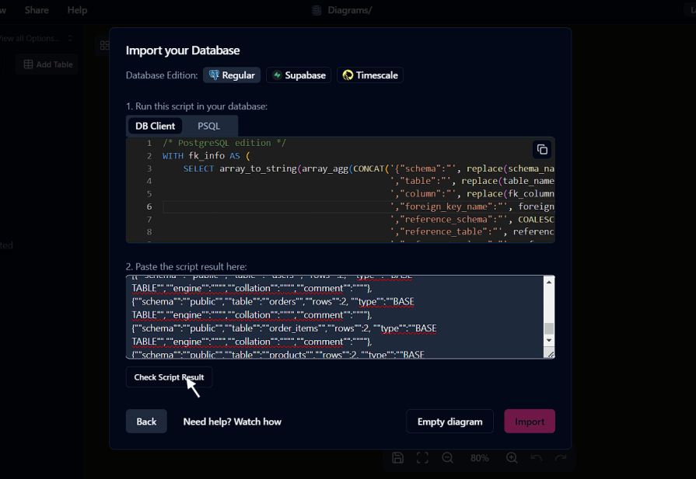Viewport: 696px width, 479px height.
Task: Fit the canvas using the fit-to-screen icon
Action: pos(422,458)
